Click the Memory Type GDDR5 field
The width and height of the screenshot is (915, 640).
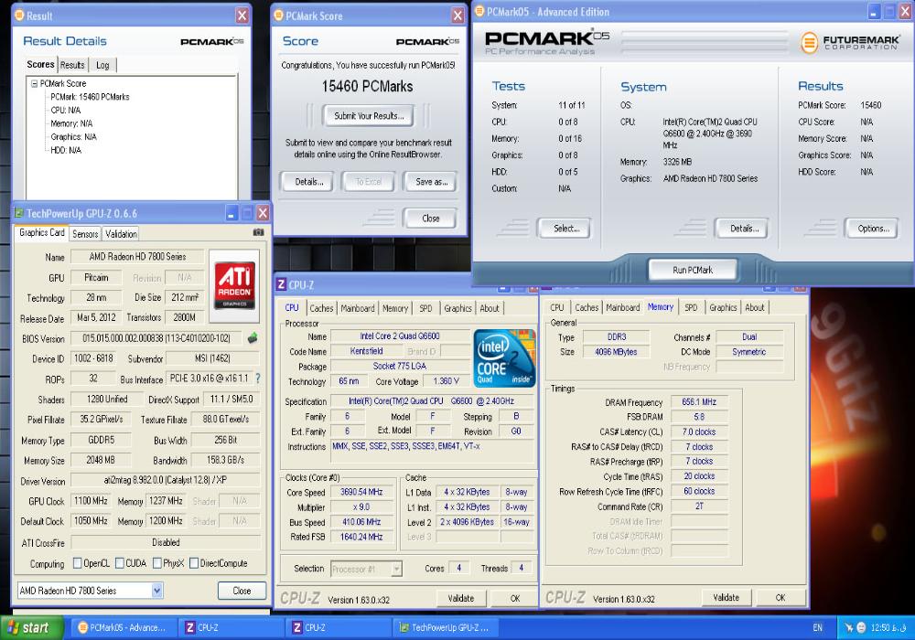[101, 440]
